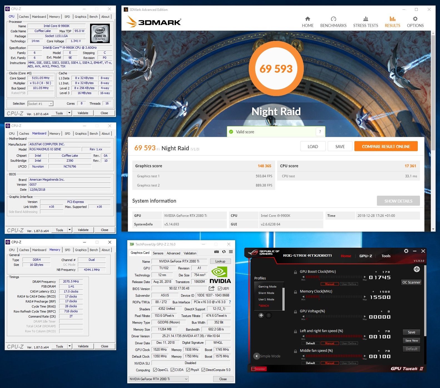The height and width of the screenshot is (388, 440).
Task: Click Monitor button in GPU Tweak II
Action: tap(259, 369)
